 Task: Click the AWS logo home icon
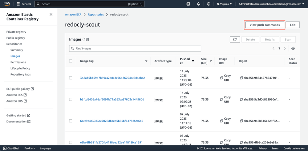click(x=6, y=4)
